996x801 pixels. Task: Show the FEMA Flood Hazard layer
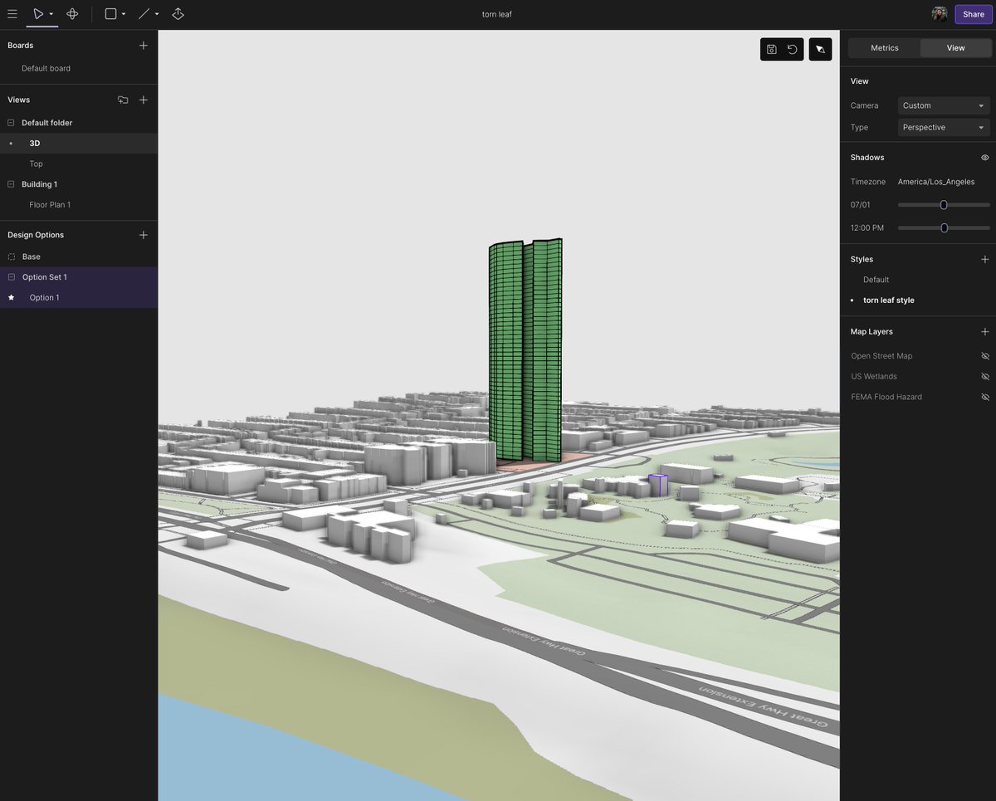click(x=985, y=397)
